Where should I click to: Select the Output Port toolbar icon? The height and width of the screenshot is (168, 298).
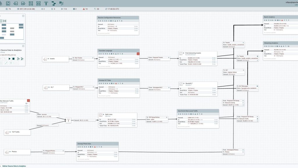click(23, 3)
